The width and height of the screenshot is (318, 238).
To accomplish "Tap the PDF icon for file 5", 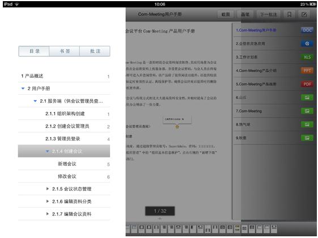I will coord(307,84).
